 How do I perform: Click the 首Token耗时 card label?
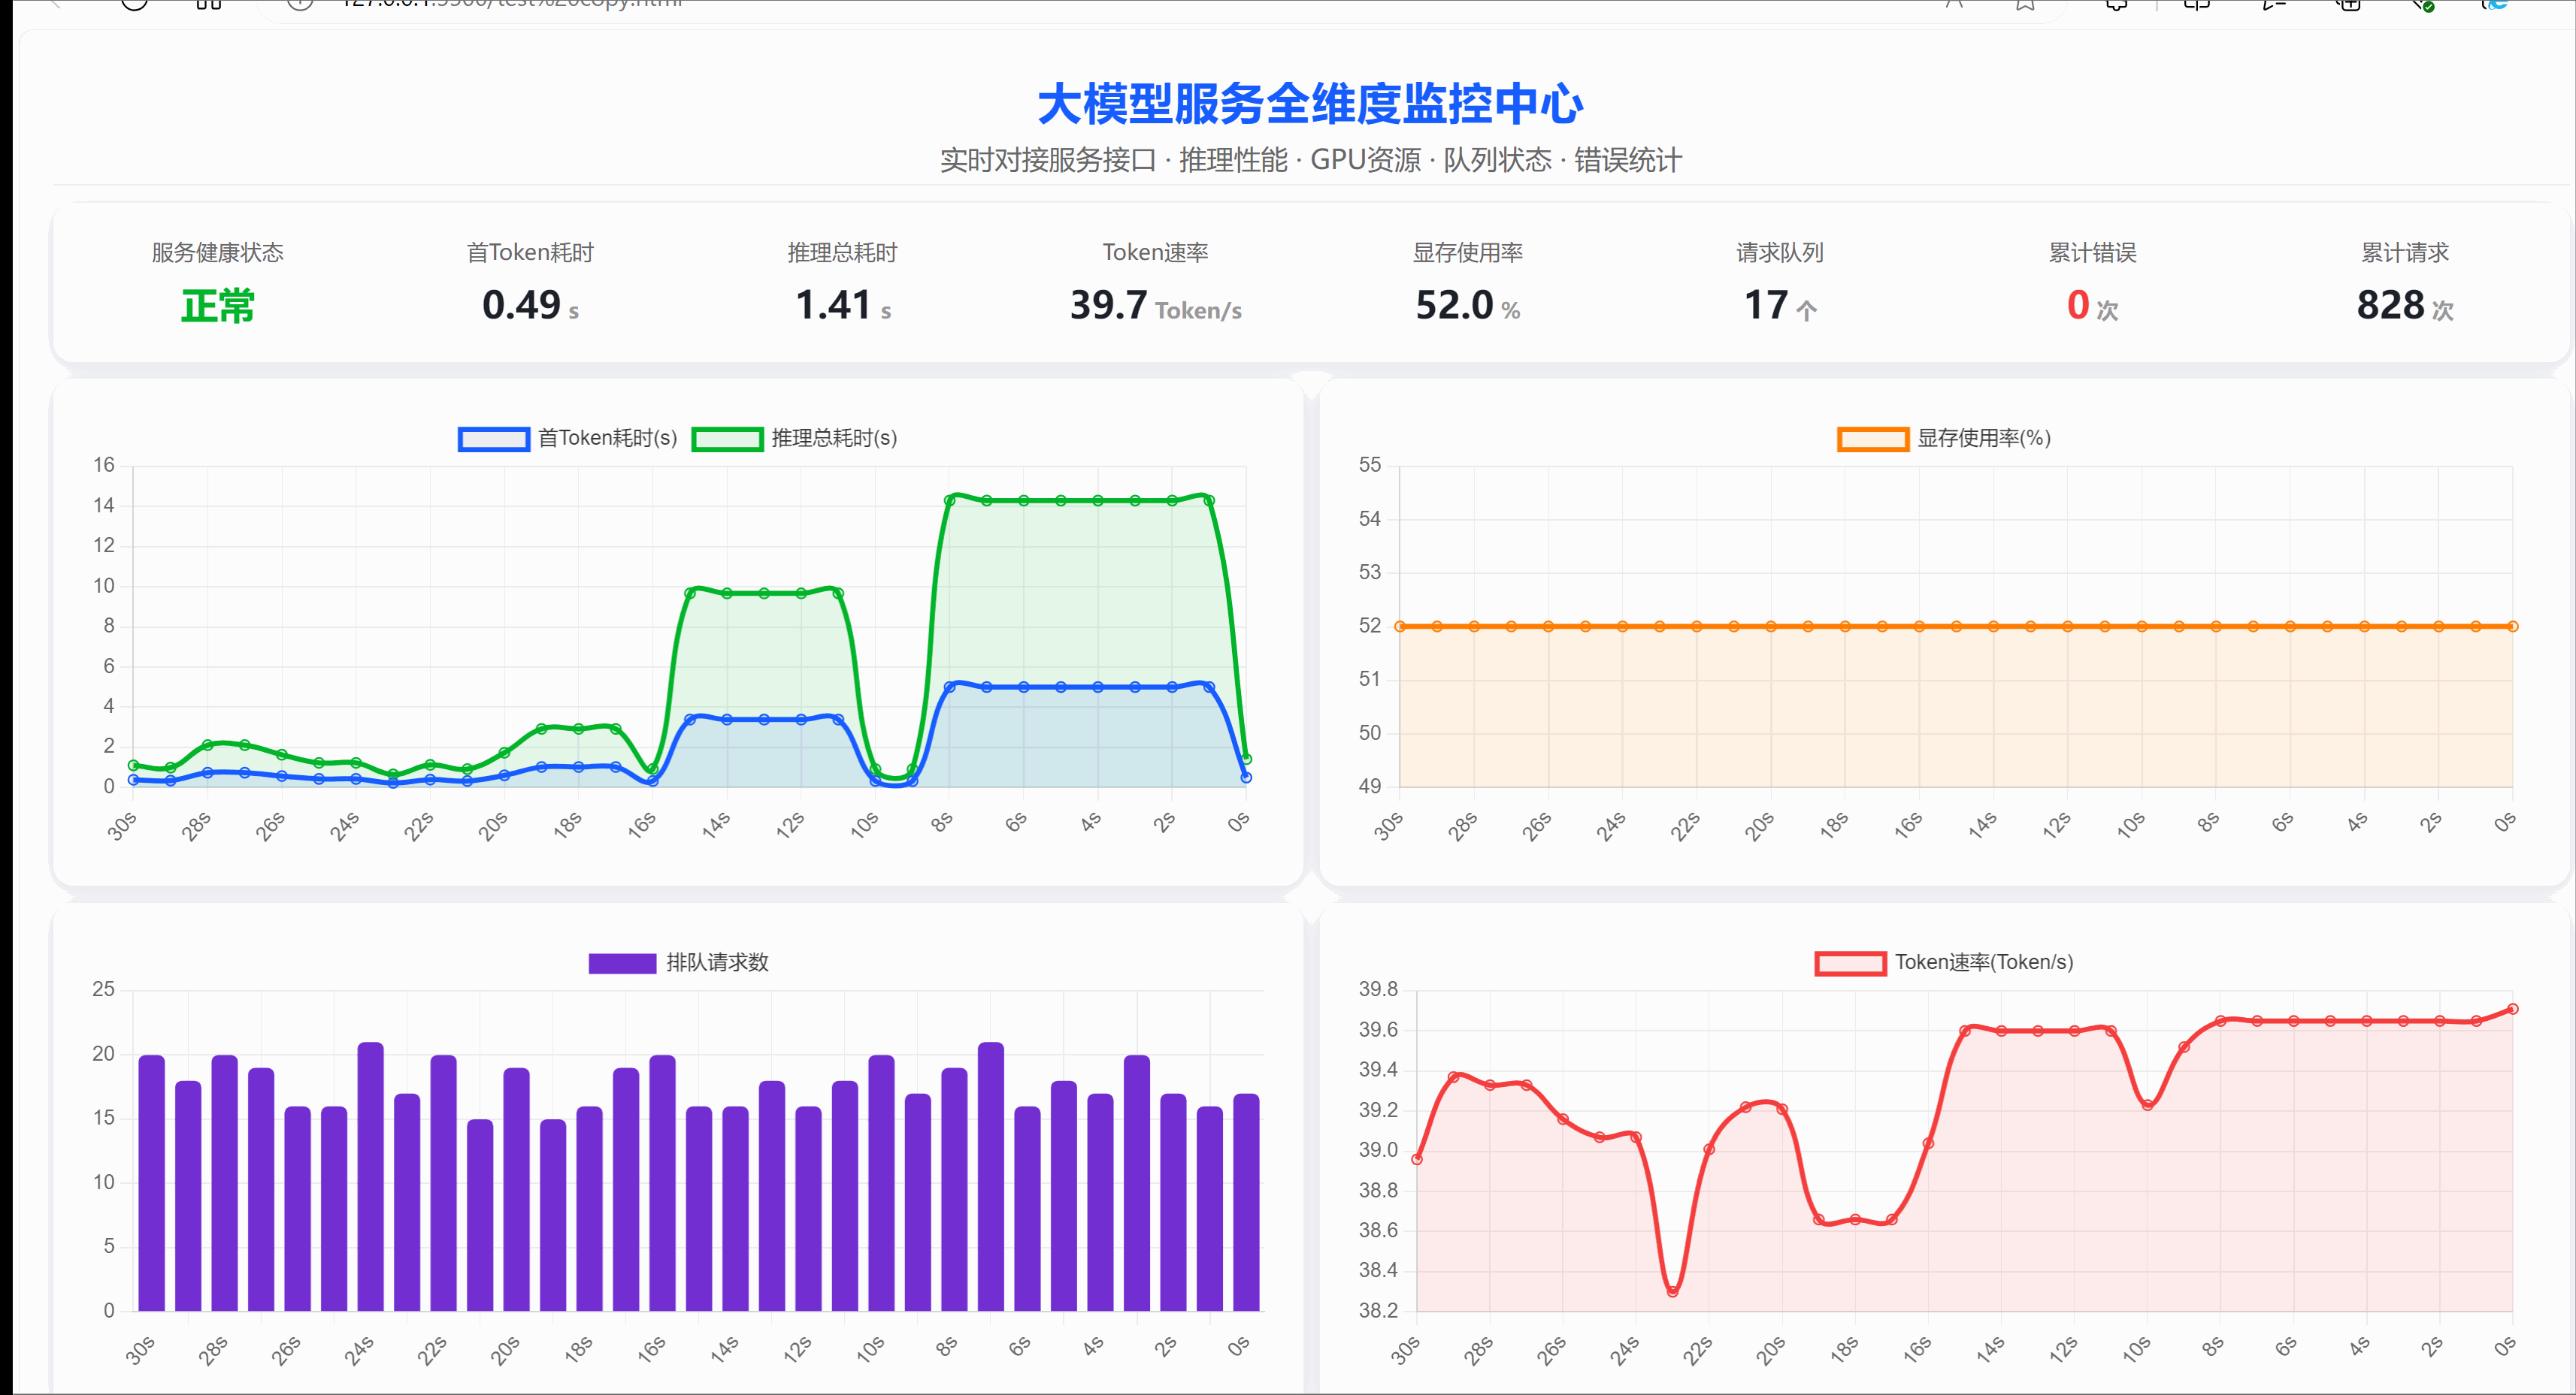(530, 253)
